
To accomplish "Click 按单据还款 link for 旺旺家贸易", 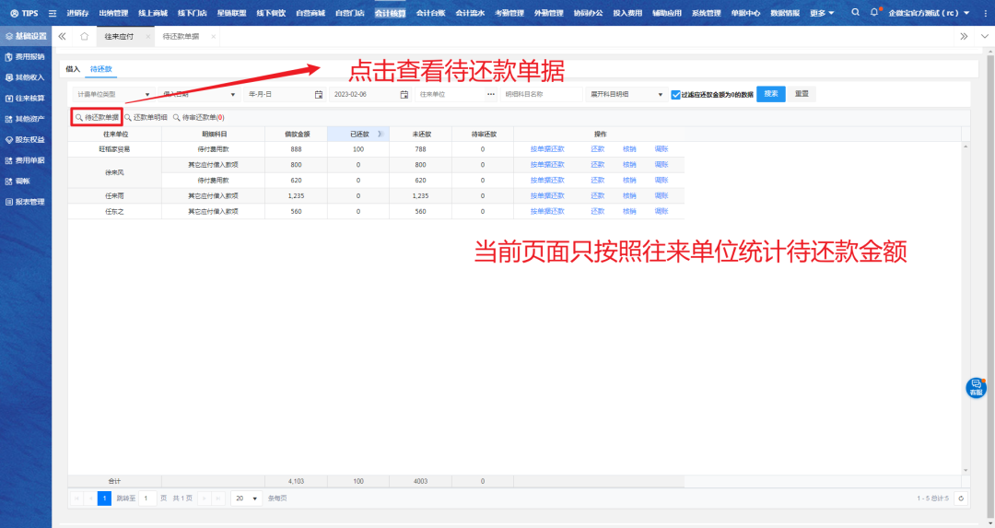I will coord(547,148).
